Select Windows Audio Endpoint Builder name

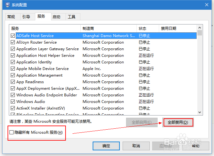coord(47,95)
